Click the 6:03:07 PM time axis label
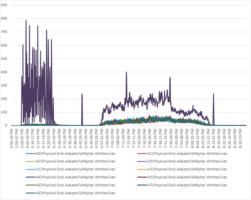 point(22,139)
